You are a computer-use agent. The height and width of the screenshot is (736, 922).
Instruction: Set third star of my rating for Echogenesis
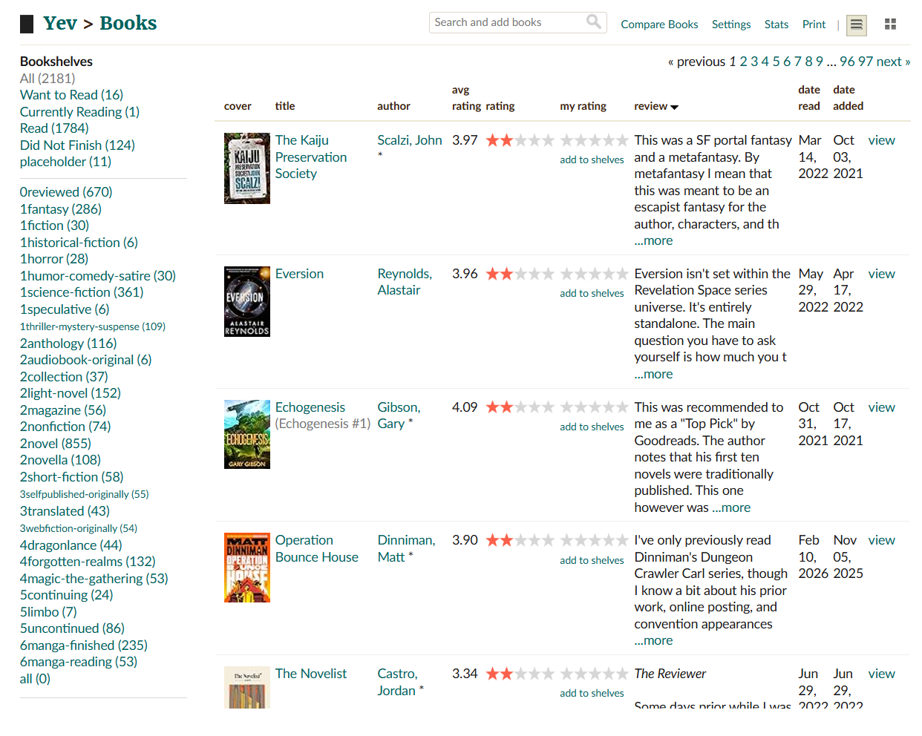[x=594, y=407]
